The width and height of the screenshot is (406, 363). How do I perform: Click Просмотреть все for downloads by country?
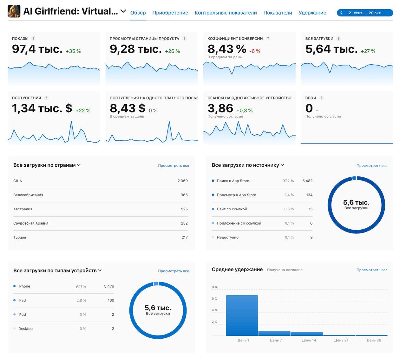(174, 166)
